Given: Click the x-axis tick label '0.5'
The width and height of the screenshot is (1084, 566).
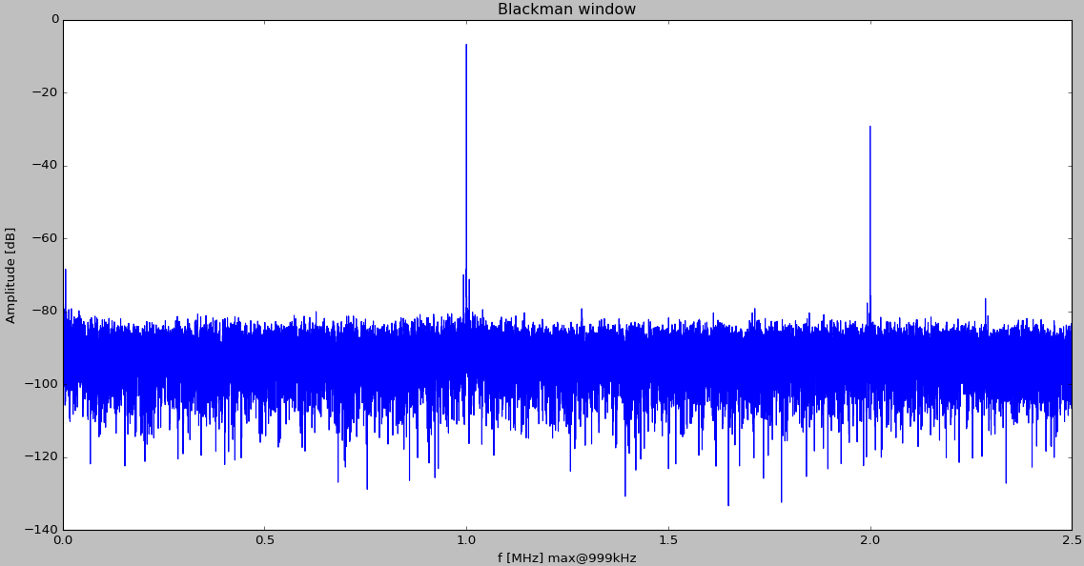Looking at the screenshot, I should tap(265, 540).
